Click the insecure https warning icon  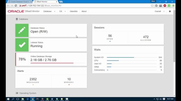click(x=20, y=6)
